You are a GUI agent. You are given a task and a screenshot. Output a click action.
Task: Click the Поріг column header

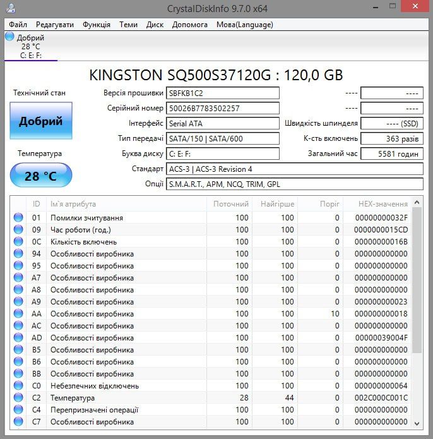(x=321, y=204)
